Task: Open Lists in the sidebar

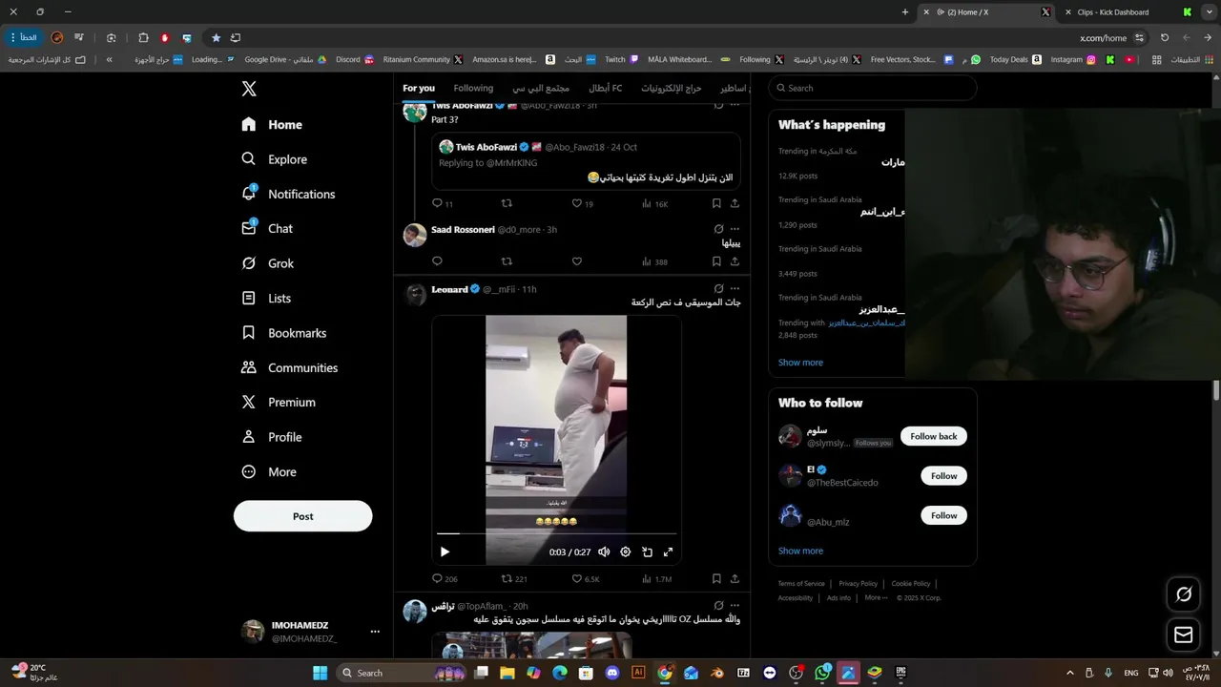Action: point(266,298)
